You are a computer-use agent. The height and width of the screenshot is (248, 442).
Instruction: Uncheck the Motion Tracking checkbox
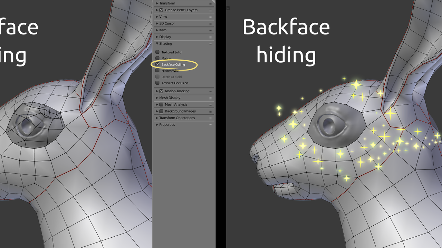(x=161, y=91)
